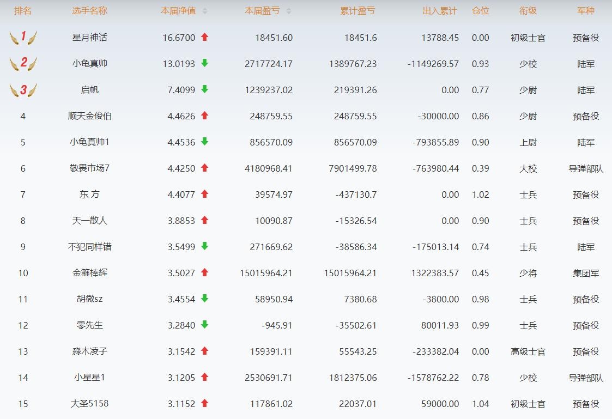Click the green down arrow beside 7.4099

204,89
